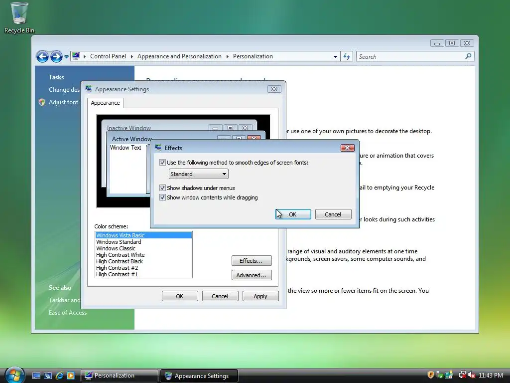
Task: Click into the Search field
Action: pos(410,57)
